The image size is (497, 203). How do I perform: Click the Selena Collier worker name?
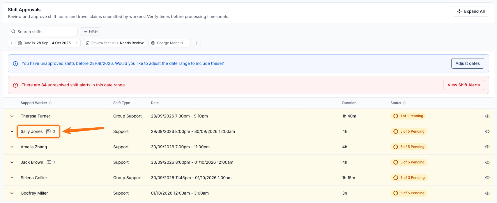tap(34, 178)
